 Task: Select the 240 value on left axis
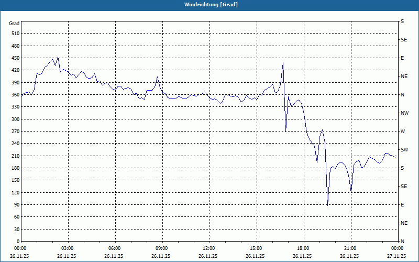[16, 144]
